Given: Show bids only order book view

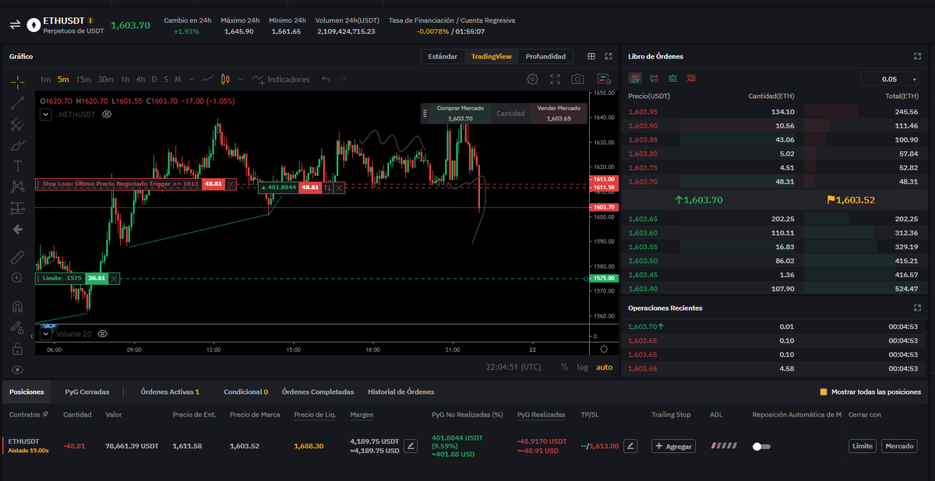Looking at the screenshot, I should pos(672,79).
